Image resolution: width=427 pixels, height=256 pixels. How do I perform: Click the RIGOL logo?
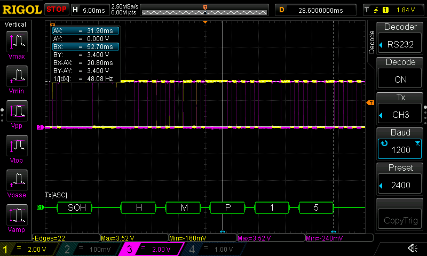pyautogui.click(x=21, y=10)
